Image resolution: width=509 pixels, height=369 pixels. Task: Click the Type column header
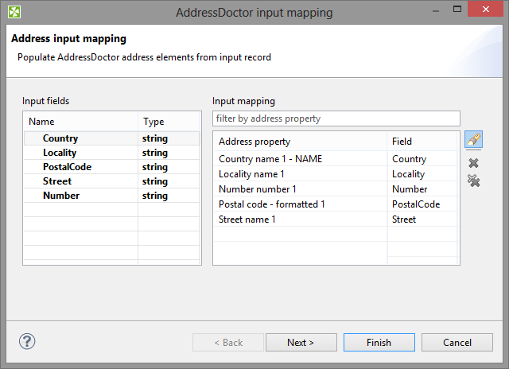(x=169, y=122)
